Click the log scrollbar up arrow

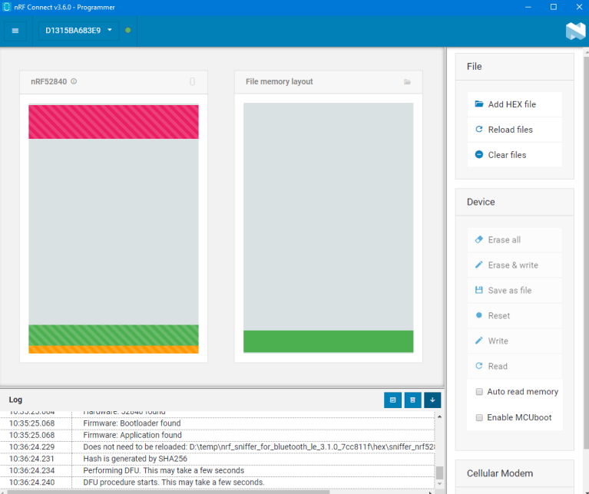pos(439,417)
